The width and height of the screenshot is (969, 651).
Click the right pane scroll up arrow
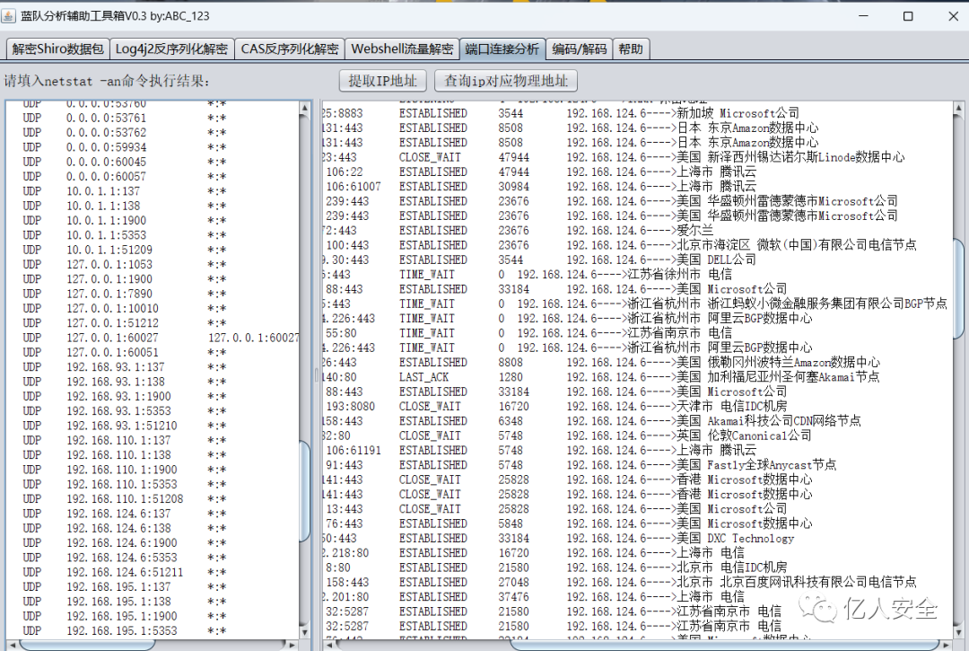tap(959, 109)
